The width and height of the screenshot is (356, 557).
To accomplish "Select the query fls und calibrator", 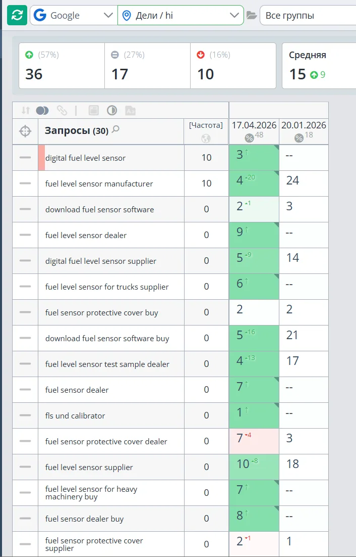I will (75, 415).
